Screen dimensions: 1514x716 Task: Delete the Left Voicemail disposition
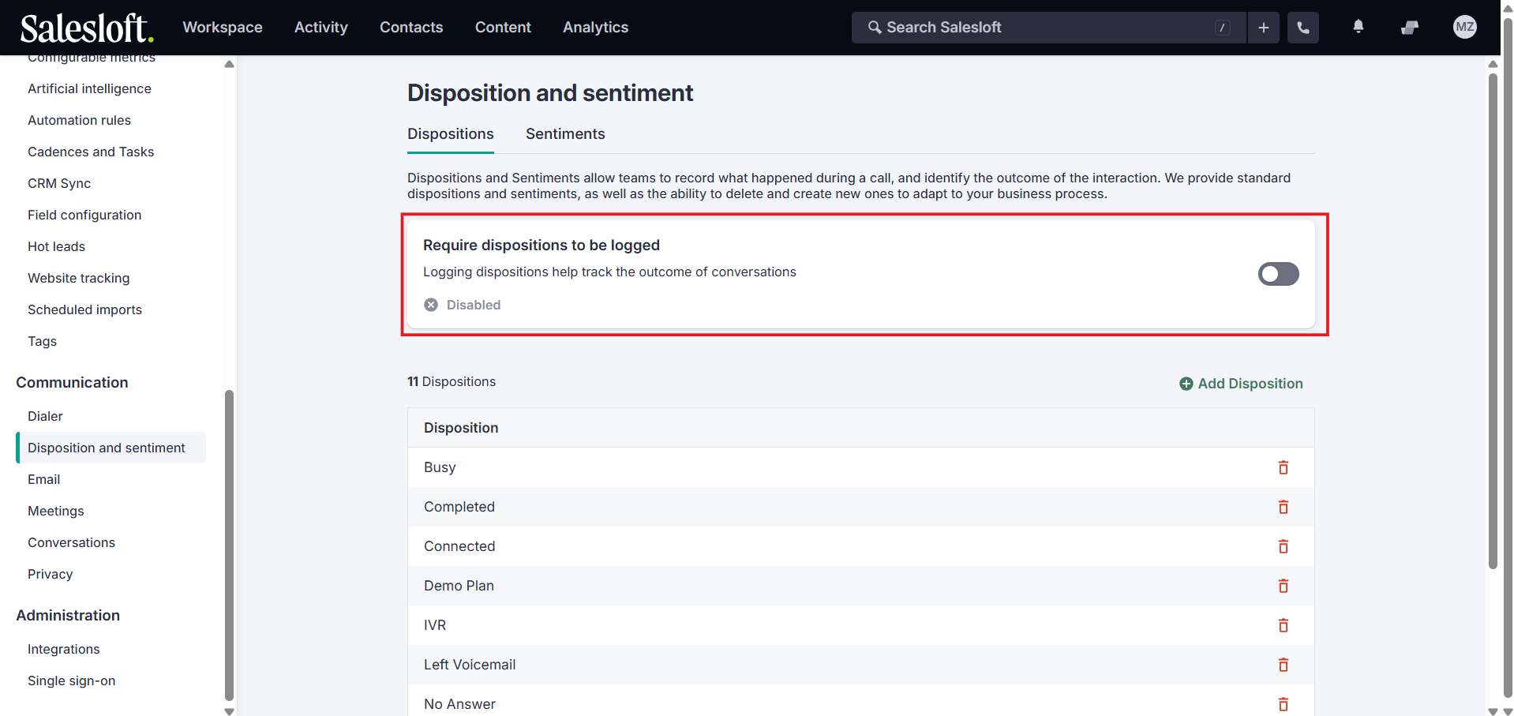(1284, 665)
